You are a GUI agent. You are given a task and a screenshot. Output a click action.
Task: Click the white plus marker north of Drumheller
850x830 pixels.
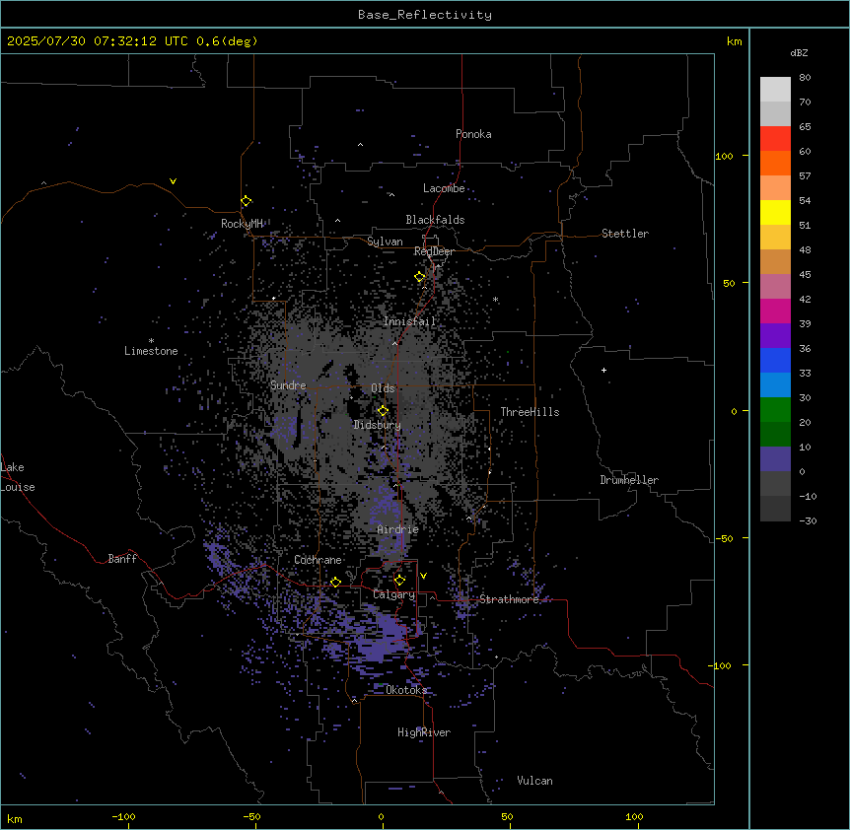pyautogui.click(x=603, y=370)
